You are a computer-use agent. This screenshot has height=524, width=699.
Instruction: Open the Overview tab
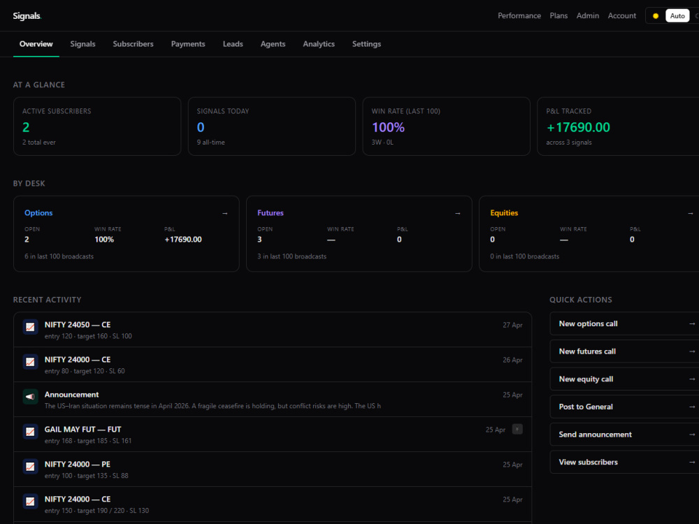(x=36, y=44)
